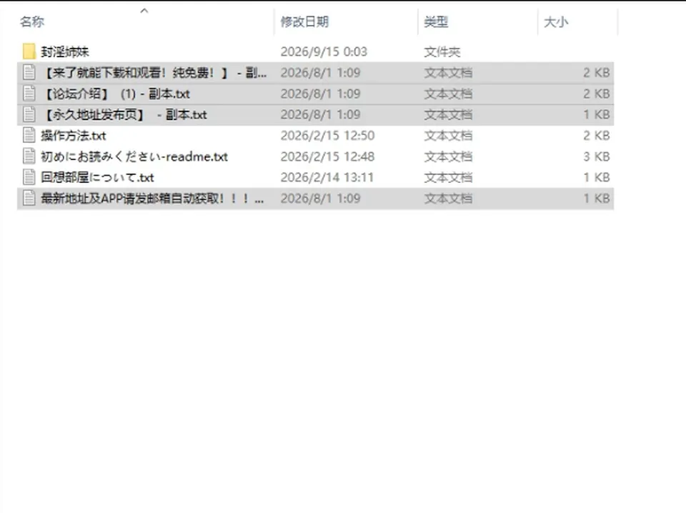Select file name 【永久地址发布页】 - 副本.txt
The width and height of the screenshot is (686, 513).
tap(124, 114)
